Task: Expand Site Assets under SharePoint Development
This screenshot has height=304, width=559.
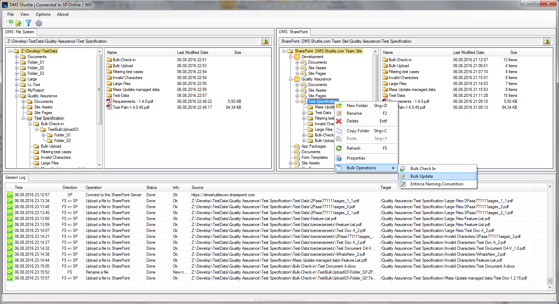Action: 297,68
